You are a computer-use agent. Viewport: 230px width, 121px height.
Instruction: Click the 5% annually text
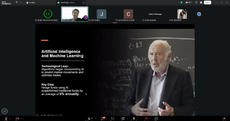[x=69, y=94]
